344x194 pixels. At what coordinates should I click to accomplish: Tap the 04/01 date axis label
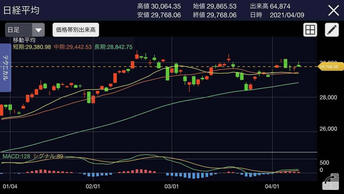(272, 186)
